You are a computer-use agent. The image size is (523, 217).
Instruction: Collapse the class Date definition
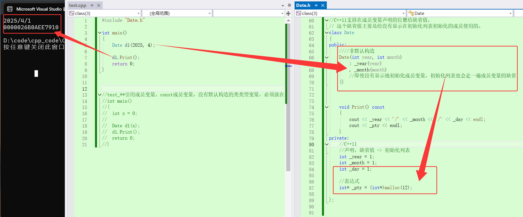click(327, 33)
